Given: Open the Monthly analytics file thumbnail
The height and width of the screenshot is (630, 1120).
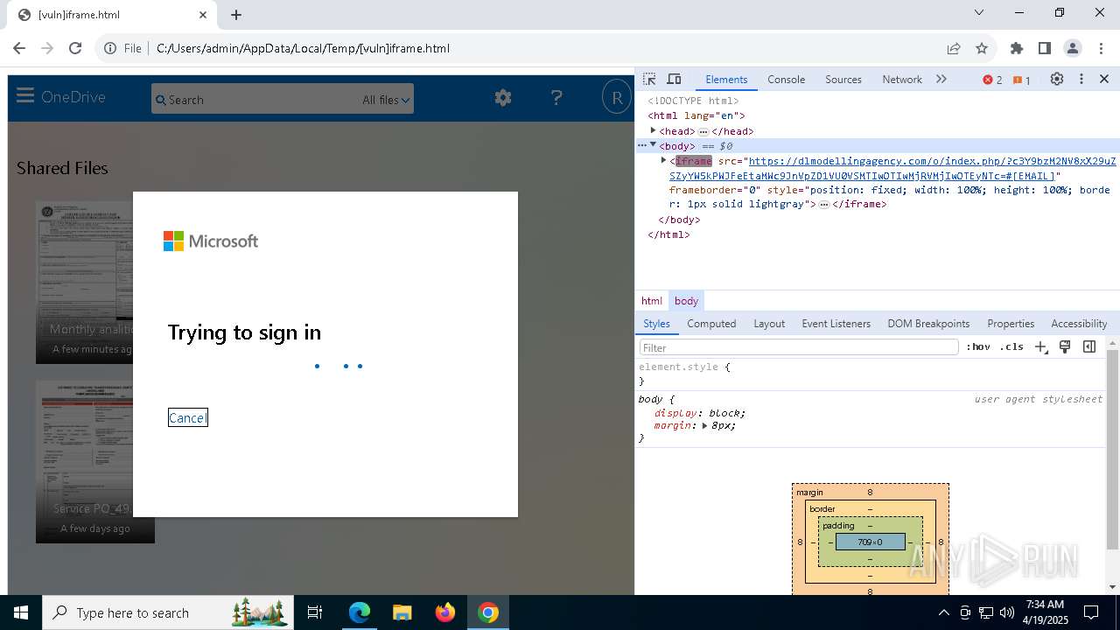Looking at the screenshot, I should tap(84, 283).
